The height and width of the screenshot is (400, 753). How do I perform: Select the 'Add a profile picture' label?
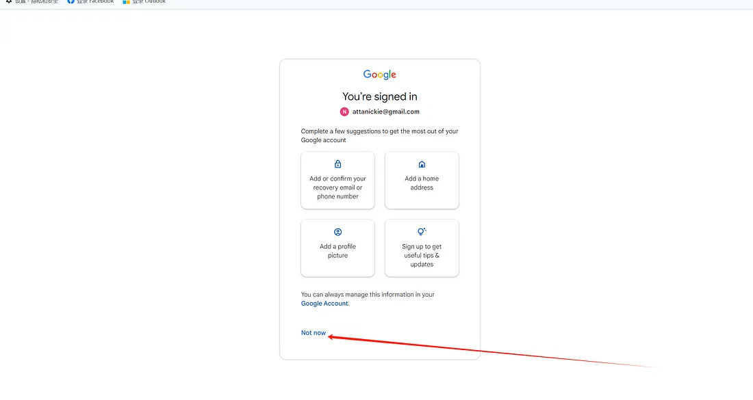pyautogui.click(x=337, y=251)
